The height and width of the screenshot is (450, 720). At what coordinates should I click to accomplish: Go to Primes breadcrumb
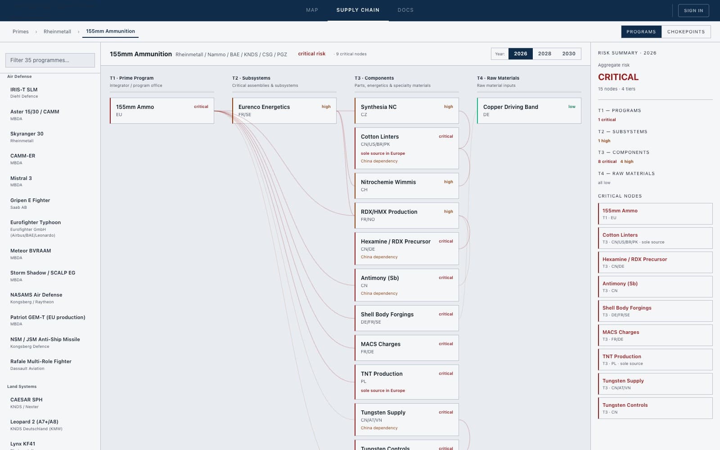click(21, 31)
